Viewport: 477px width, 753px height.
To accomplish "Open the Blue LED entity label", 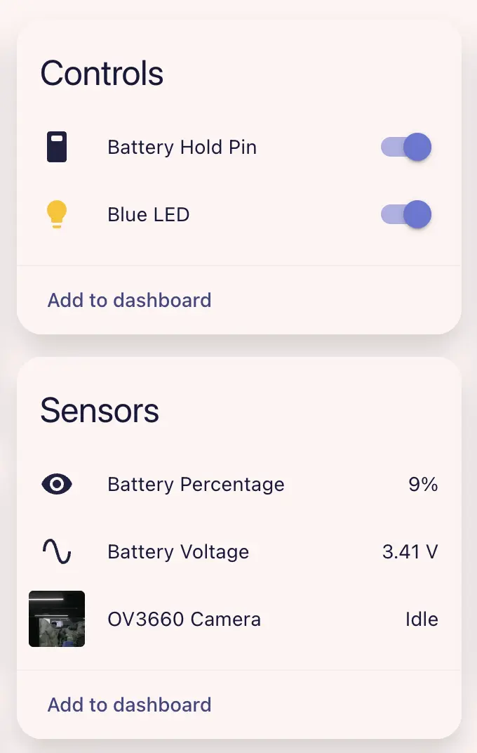I will tap(149, 215).
